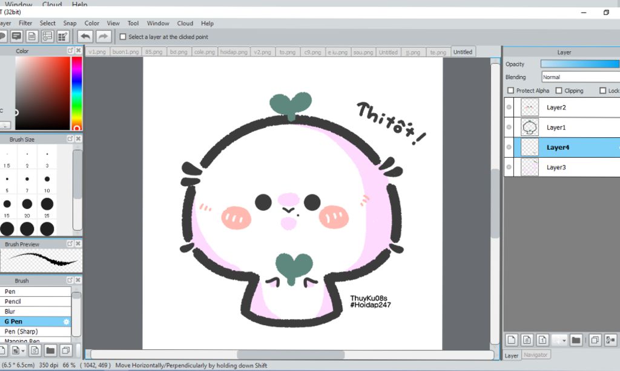This screenshot has width=620, height=371.
Task: Select the Pencil brush
Action: tap(35, 302)
